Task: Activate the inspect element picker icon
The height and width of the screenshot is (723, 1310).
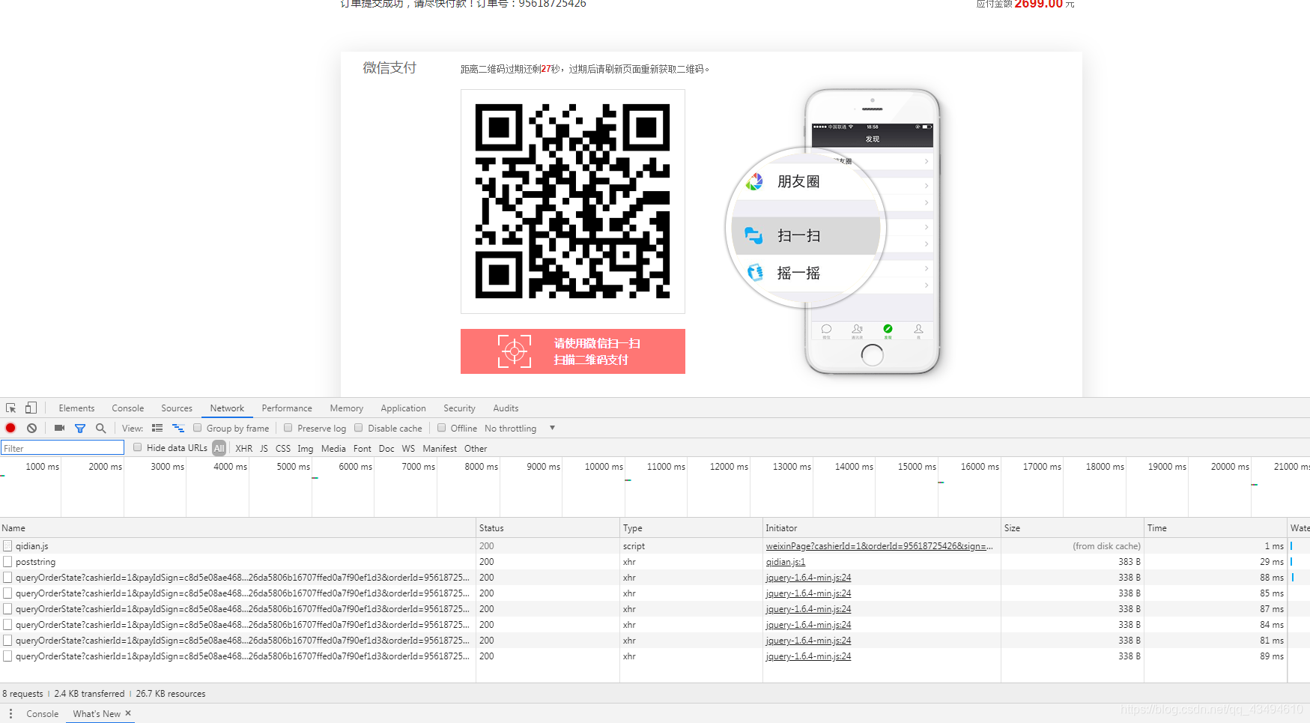Action: click(x=11, y=408)
